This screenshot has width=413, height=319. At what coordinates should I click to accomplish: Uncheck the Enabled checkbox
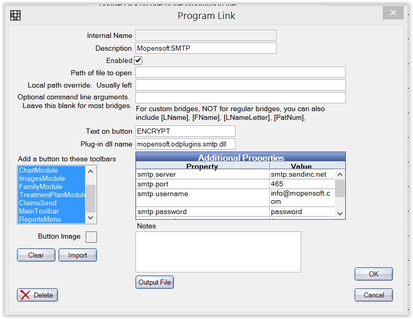click(138, 60)
